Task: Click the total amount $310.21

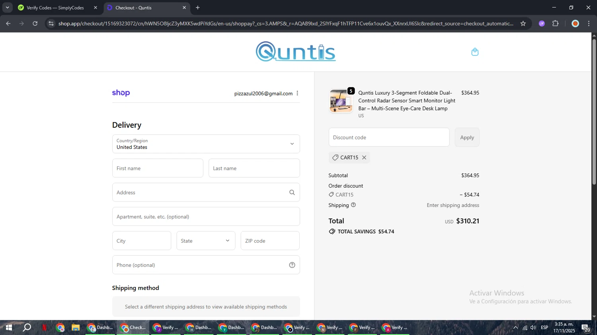Action: click(x=468, y=221)
